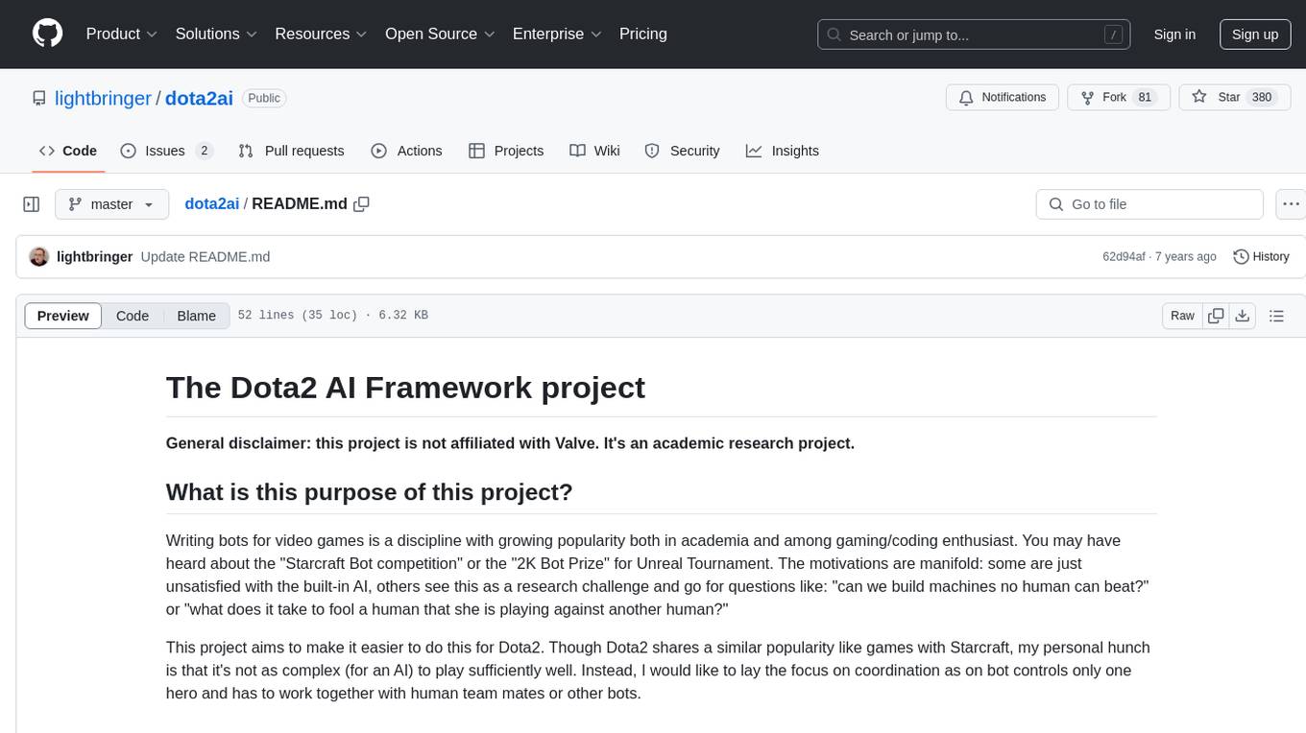Click the Sign up button
Screen dimensions: 1306x733
coord(1255,35)
